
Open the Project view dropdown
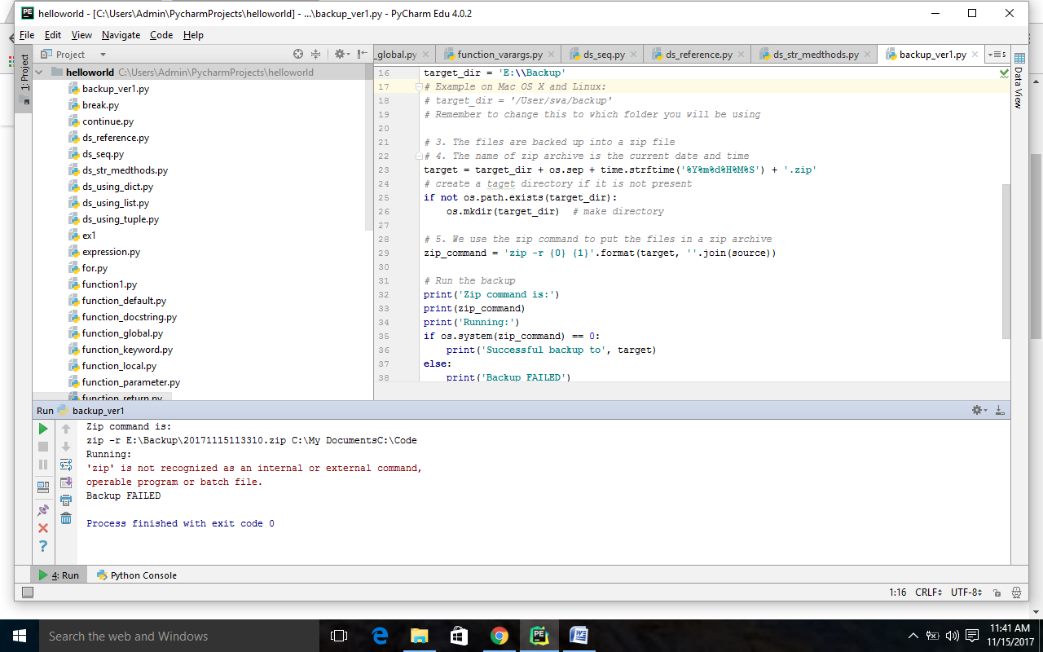coord(103,55)
